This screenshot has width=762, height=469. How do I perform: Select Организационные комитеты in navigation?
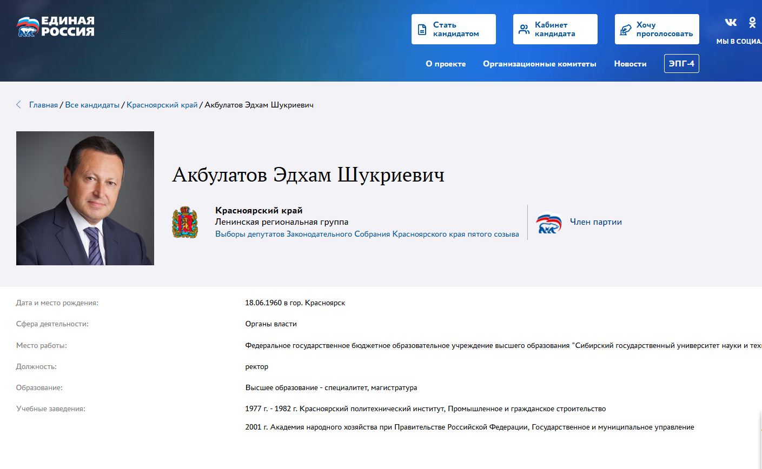[539, 64]
